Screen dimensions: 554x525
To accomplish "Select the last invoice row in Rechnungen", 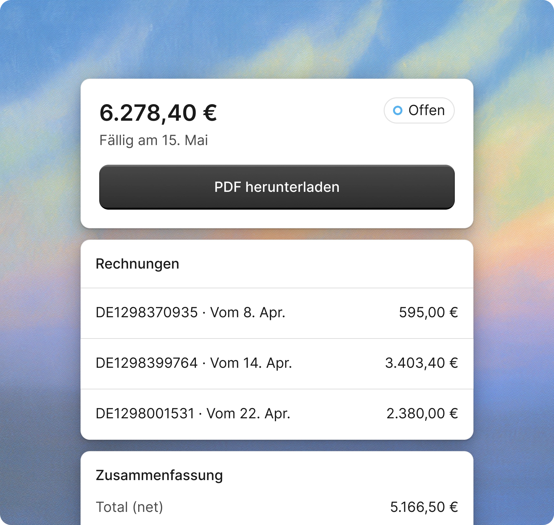I will pyautogui.click(x=277, y=414).
